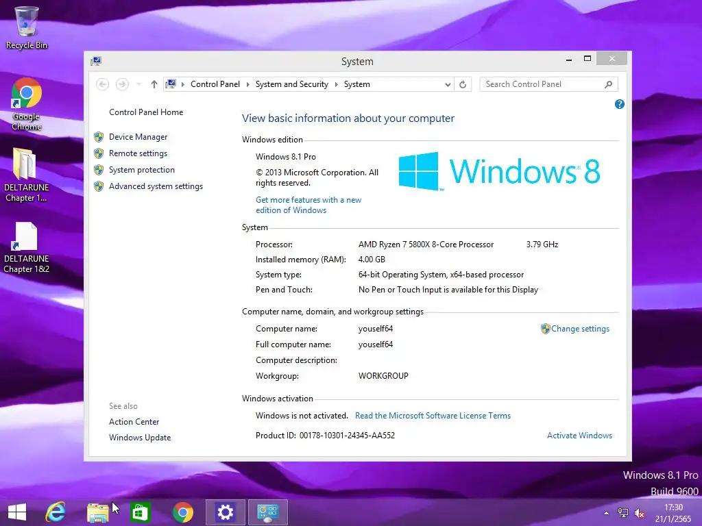
Task: Open the network status tray icon
Action: coord(622,513)
